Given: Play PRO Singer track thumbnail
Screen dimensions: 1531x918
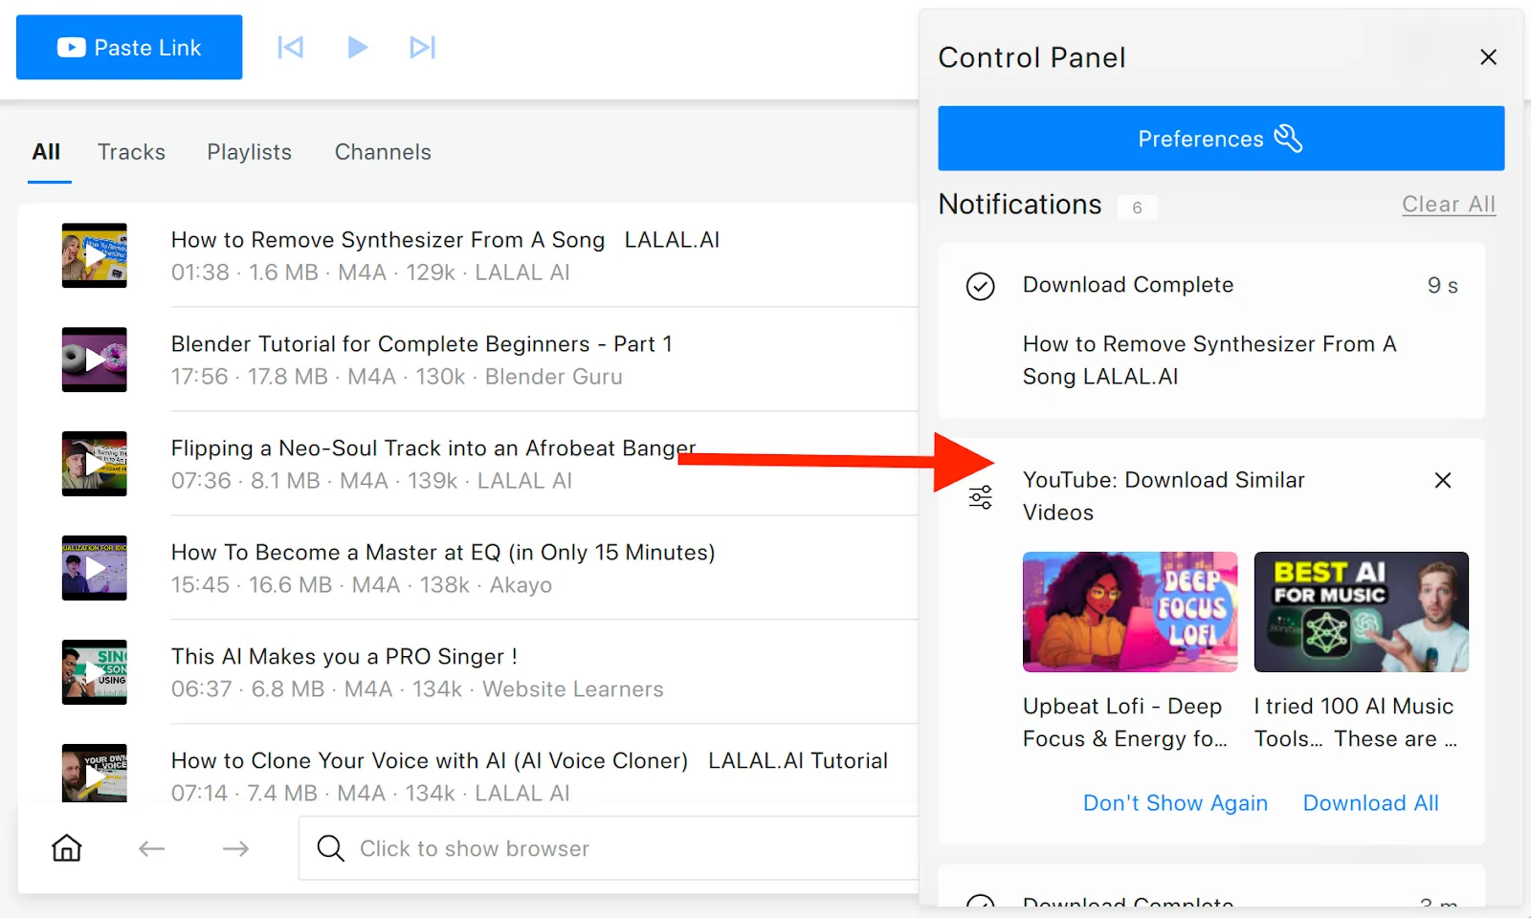Looking at the screenshot, I should (95, 672).
